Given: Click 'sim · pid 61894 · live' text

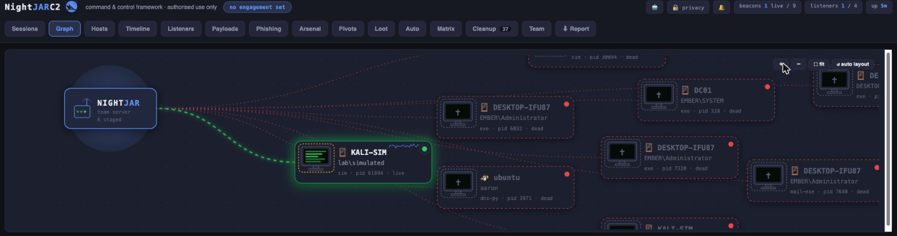Looking at the screenshot, I should point(371,173).
